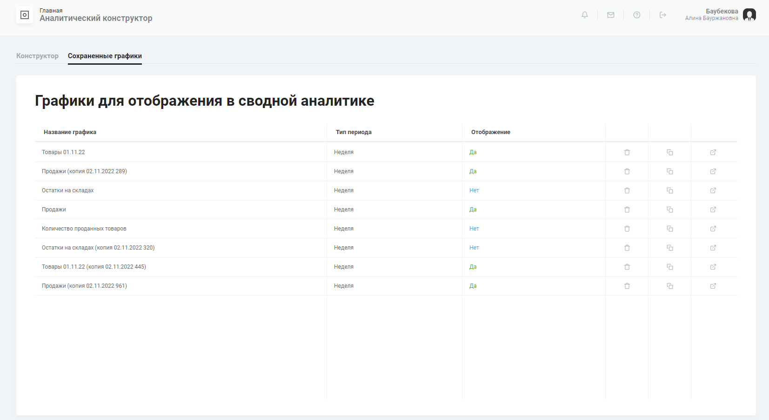This screenshot has height=420, width=769.
Task: Select the Сохраненные графики tab
Action: (x=105, y=55)
